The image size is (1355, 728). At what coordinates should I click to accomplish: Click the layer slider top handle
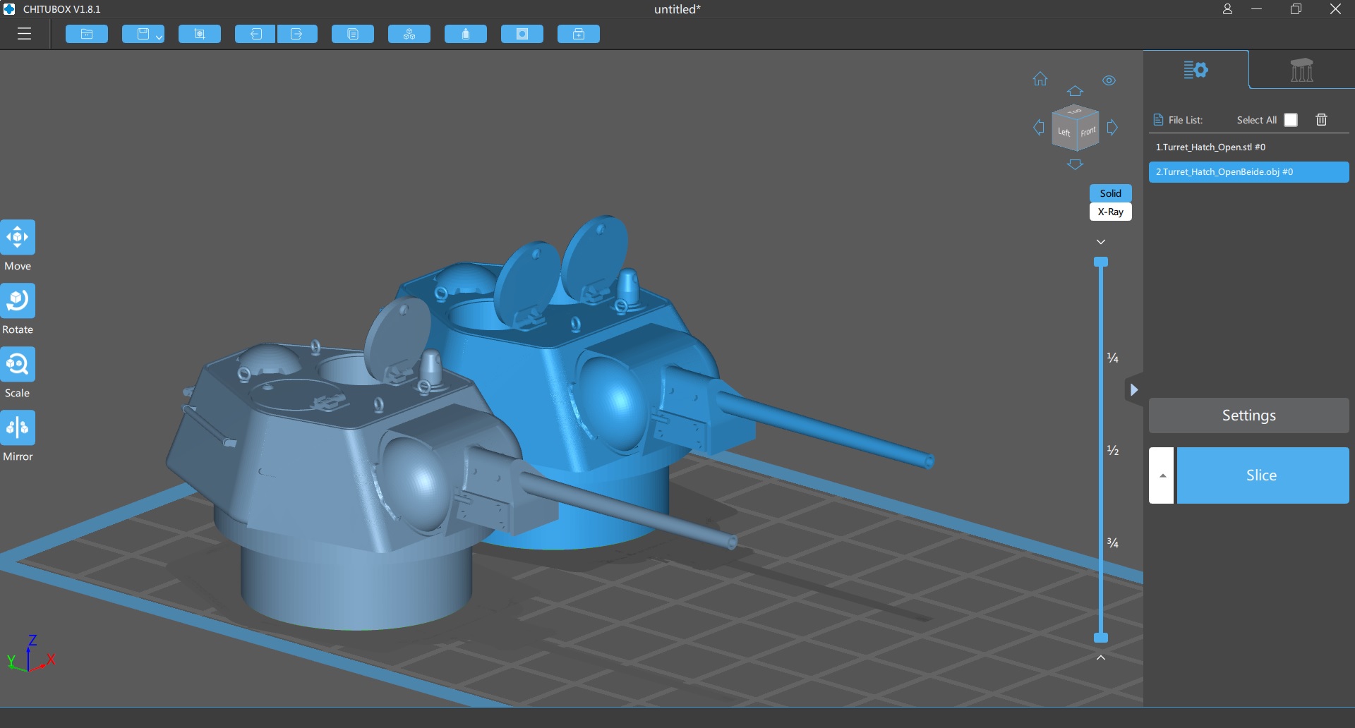point(1101,262)
